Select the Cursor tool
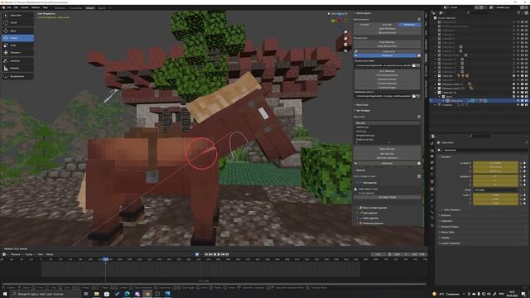The image size is (530, 298). pyautogui.click(x=17, y=22)
